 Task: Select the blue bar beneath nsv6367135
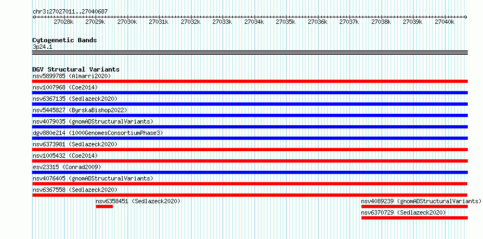250,104
